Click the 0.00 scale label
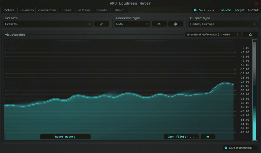This screenshot has width=261, height=153. pos(246,48)
